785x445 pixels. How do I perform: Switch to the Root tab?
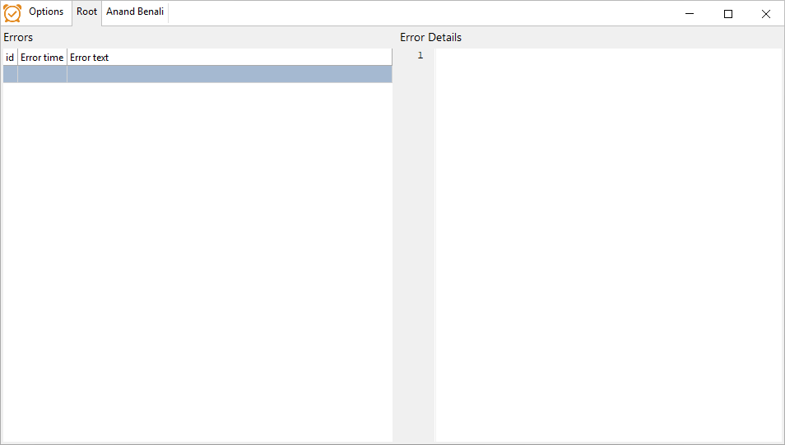click(x=86, y=12)
